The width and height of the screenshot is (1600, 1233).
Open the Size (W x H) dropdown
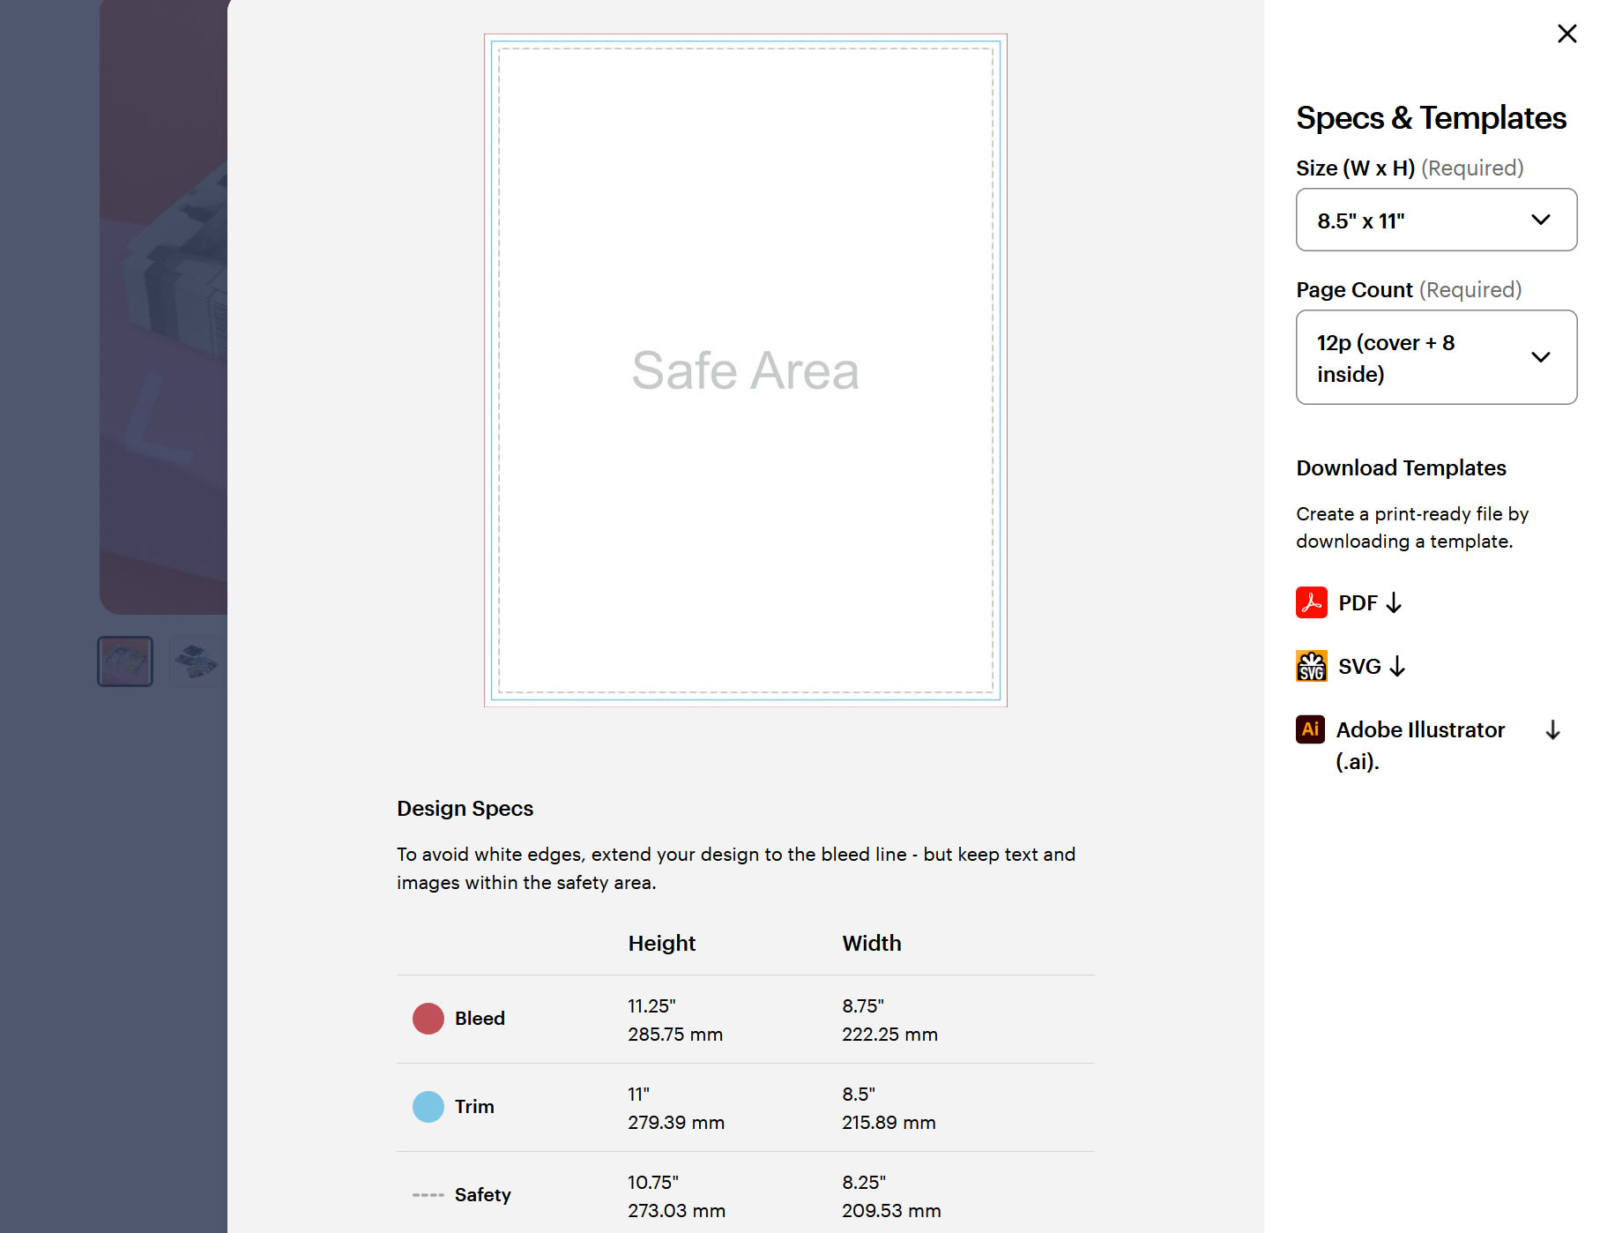tap(1436, 220)
